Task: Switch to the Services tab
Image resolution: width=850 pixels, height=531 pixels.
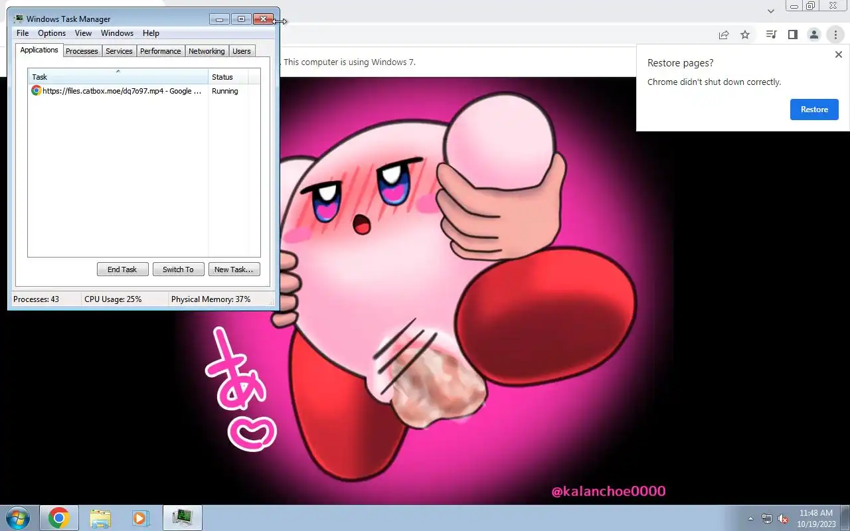Action: [119, 51]
